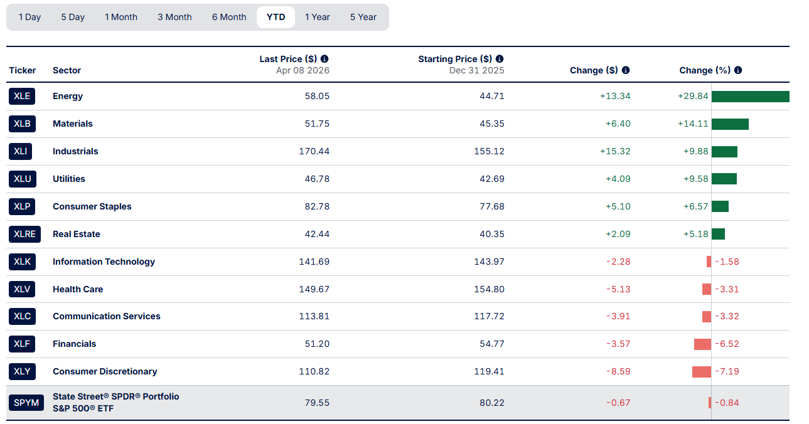Click Consumer Discretionary change value -8.59
Viewport: 809px width, 424px height.
[x=618, y=371]
